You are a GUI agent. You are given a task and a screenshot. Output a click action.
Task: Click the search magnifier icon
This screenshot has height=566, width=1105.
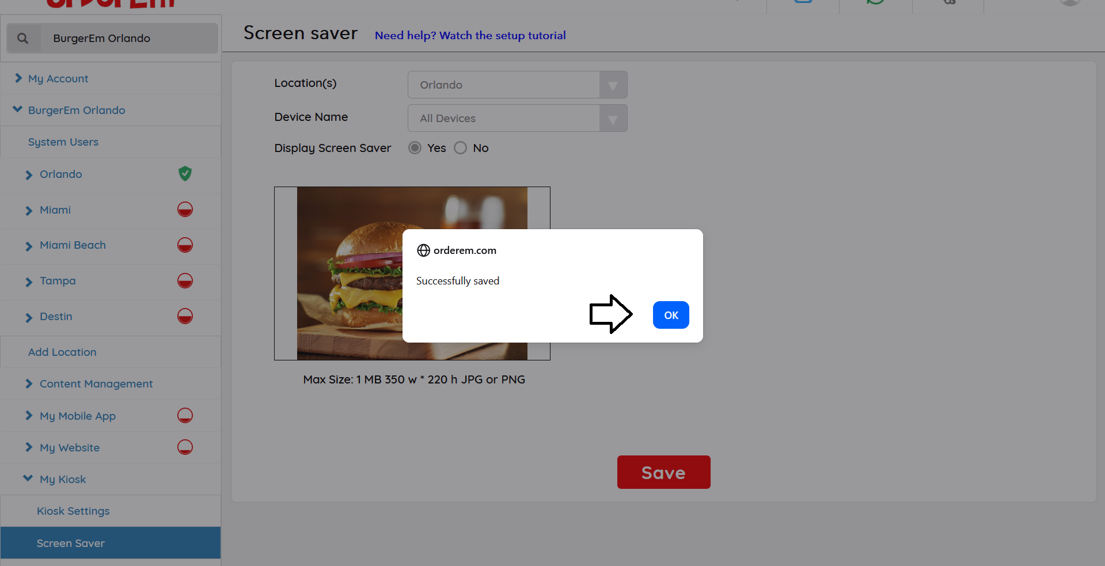(23, 39)
